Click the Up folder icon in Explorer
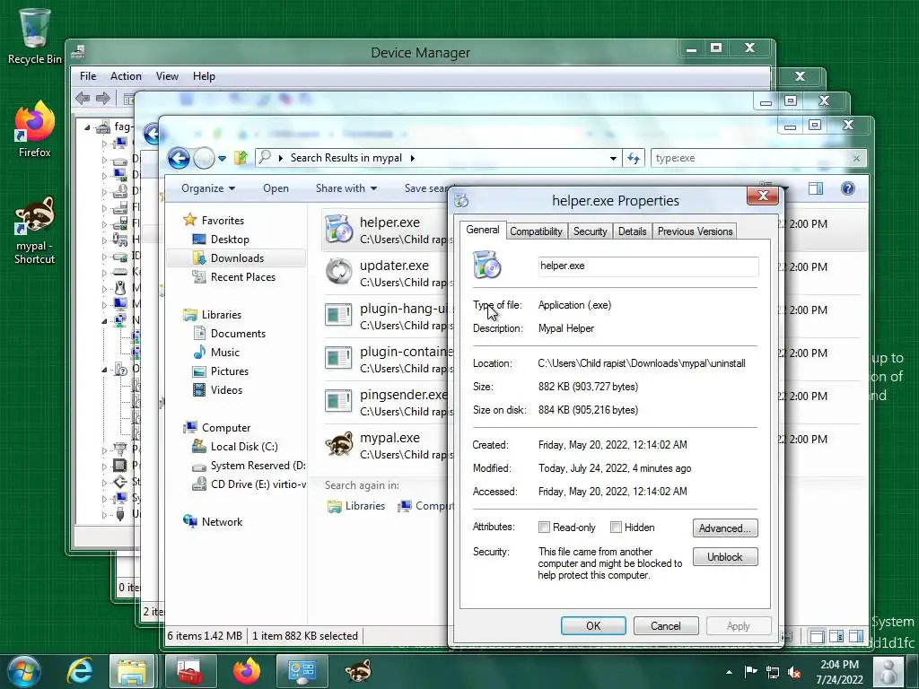The width and height of the screenshot is (919, 689). (x=241, y=158)
